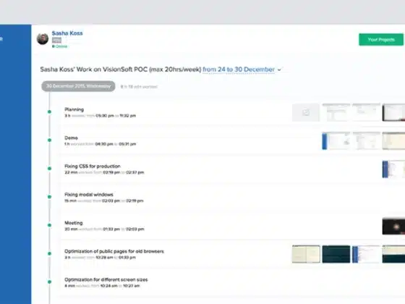Open dark teal thumbnail in Optimization of public pages row
The width and height of the screenshot is (405, 304).
point(336,254)
